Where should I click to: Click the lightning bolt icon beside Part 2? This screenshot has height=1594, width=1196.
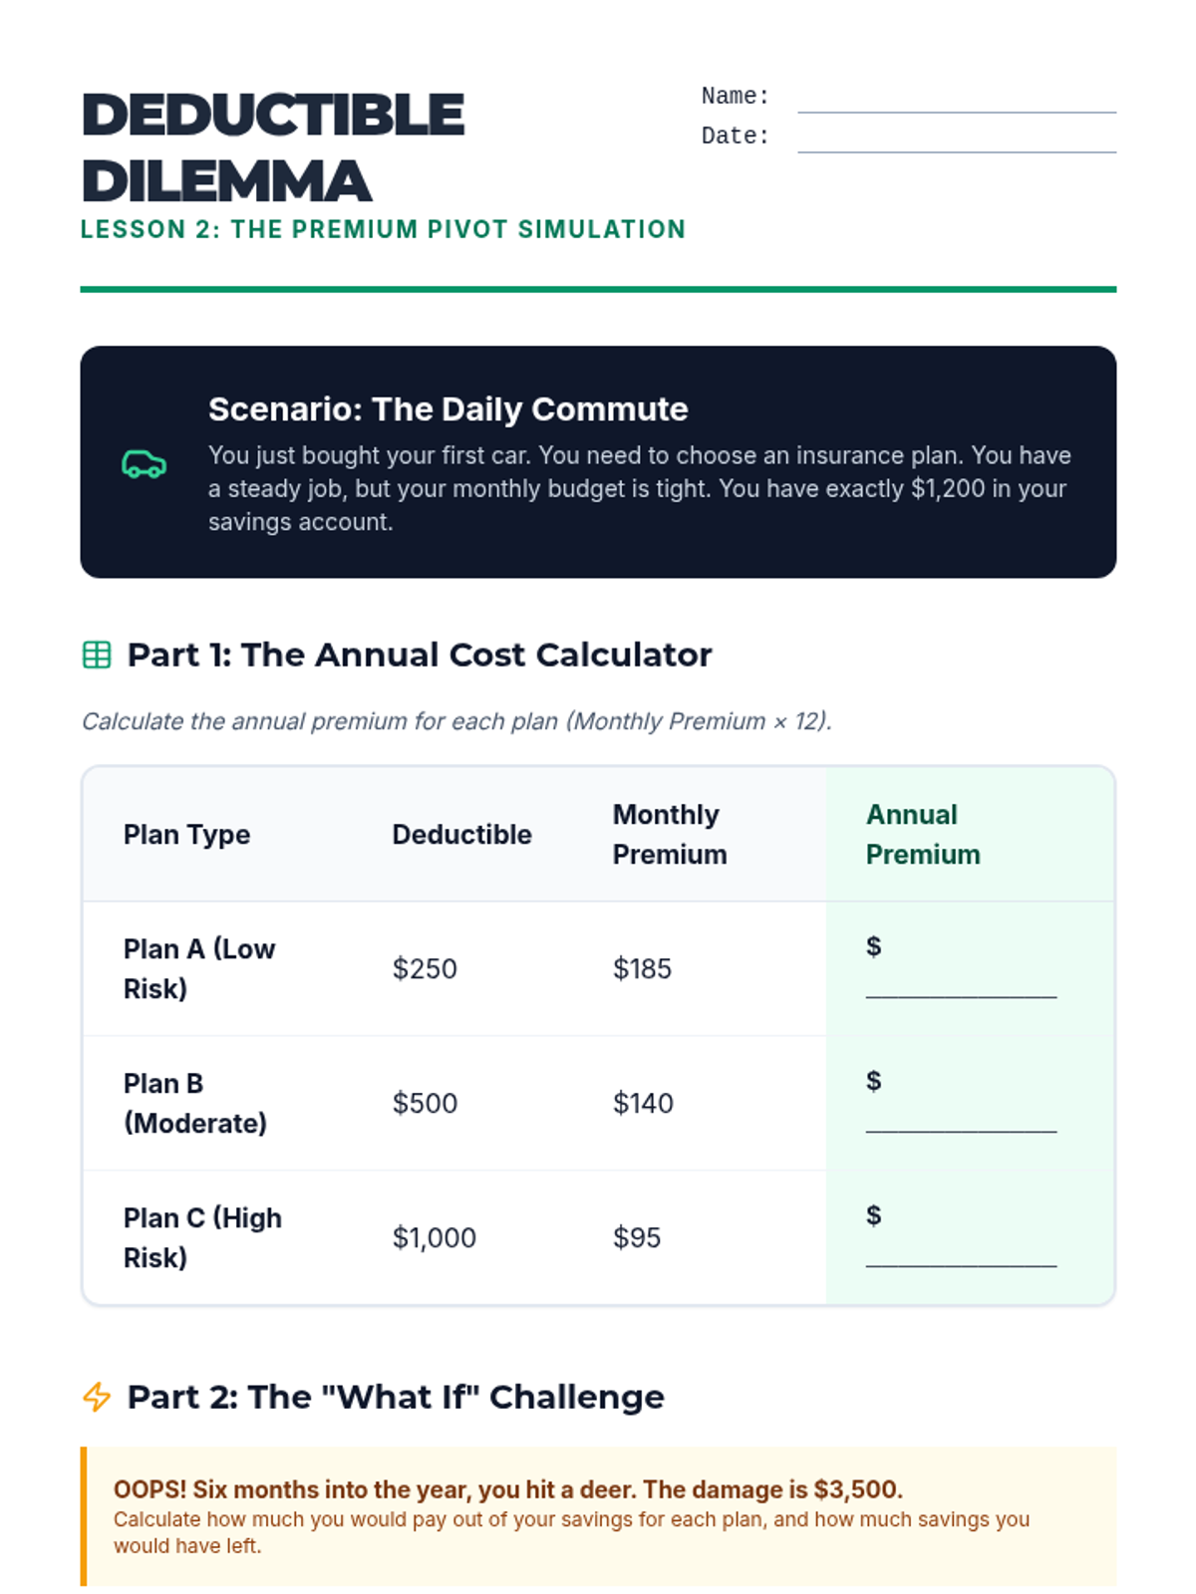coord(97,1397)
